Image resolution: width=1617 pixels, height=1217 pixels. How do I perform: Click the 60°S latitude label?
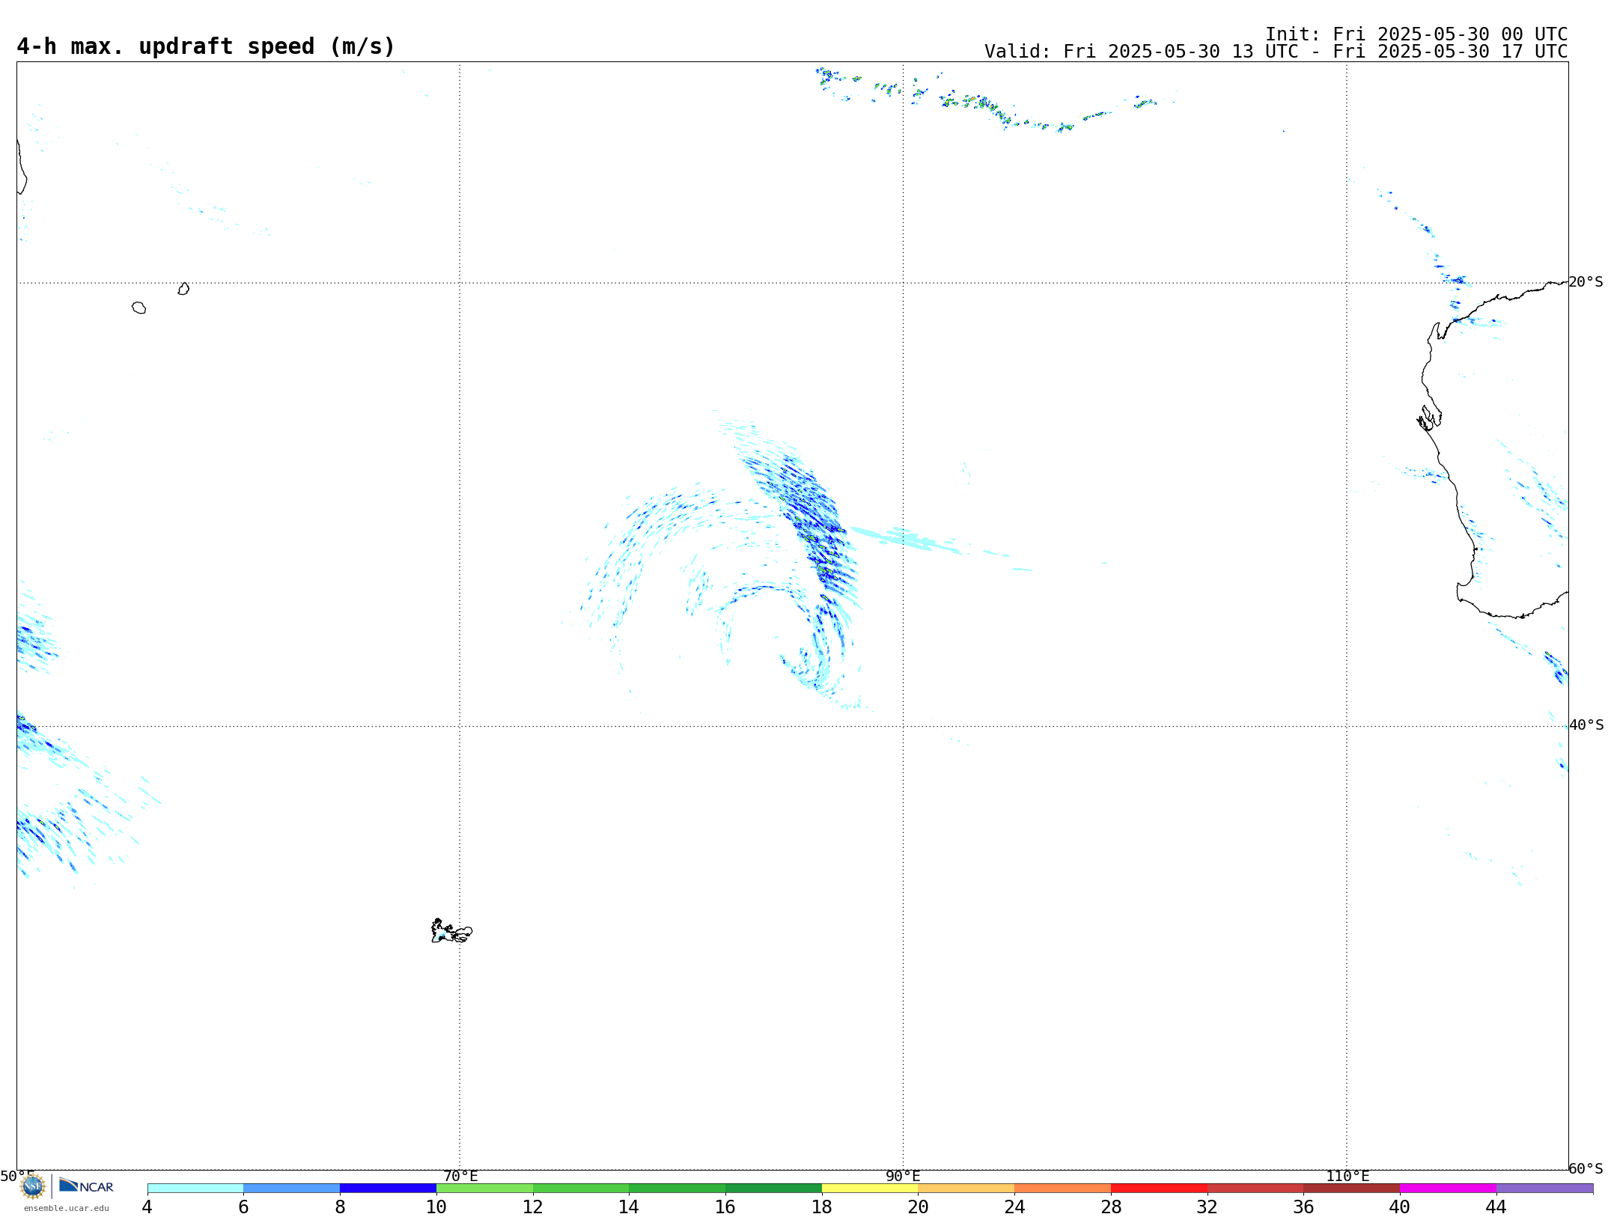click(x=1586, y=1168)
